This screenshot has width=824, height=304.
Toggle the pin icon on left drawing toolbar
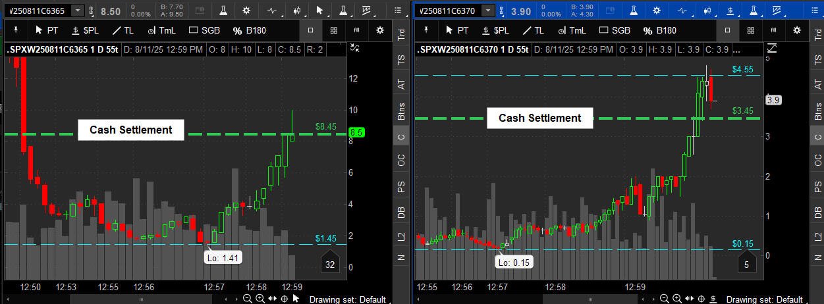(14, 30)
